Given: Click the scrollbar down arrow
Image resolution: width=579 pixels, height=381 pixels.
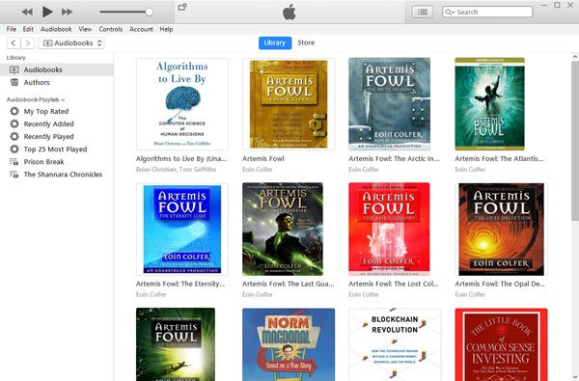Looking at the screenshot, I should click(575, 377).
